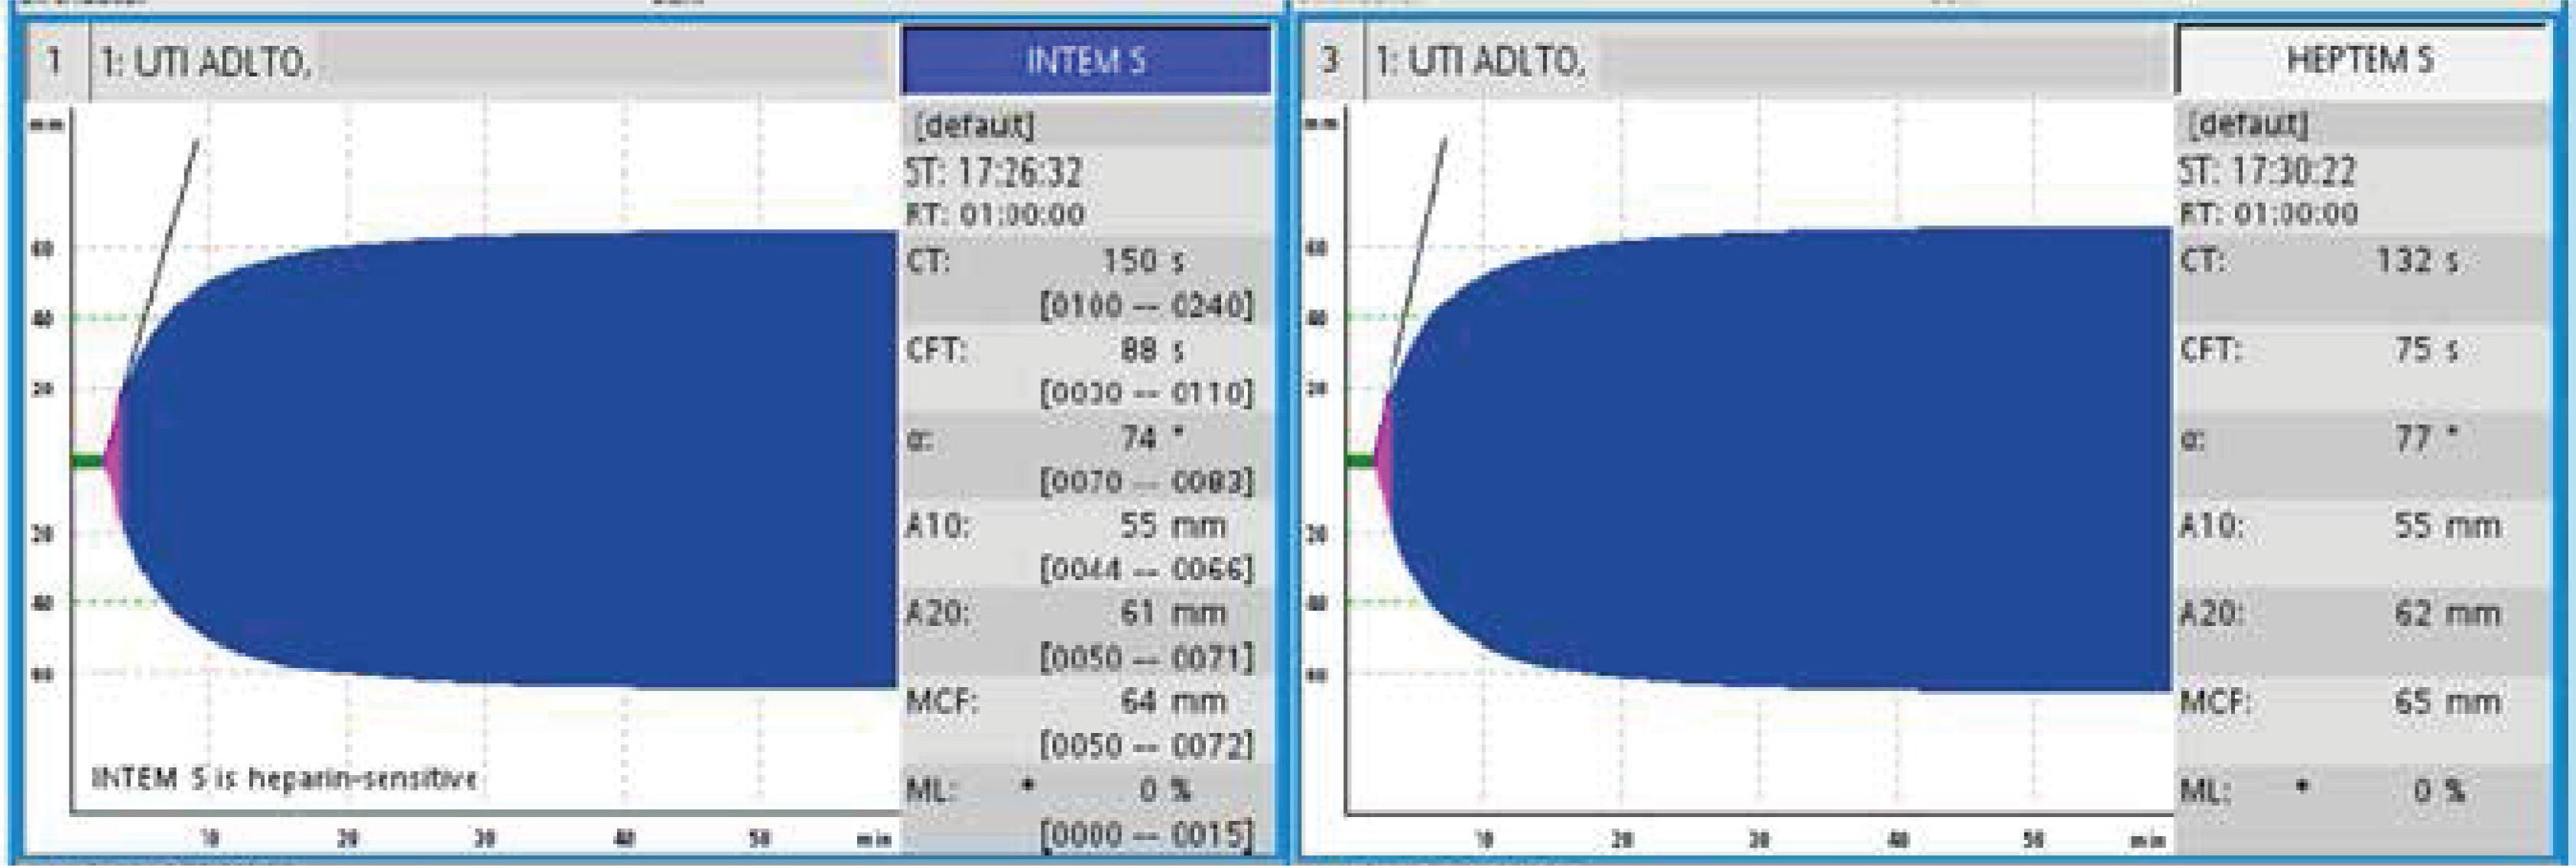Image resolution: width=2576 pixels, height=866 pixels.
Task: Click the 'INTEM S is heparin-sensitive' note
Action: click(x=284, y=778)
